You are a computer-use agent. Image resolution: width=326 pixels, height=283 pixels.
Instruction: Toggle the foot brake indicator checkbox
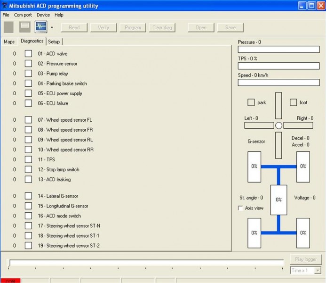pyautogui.click(x=294, y=102)
